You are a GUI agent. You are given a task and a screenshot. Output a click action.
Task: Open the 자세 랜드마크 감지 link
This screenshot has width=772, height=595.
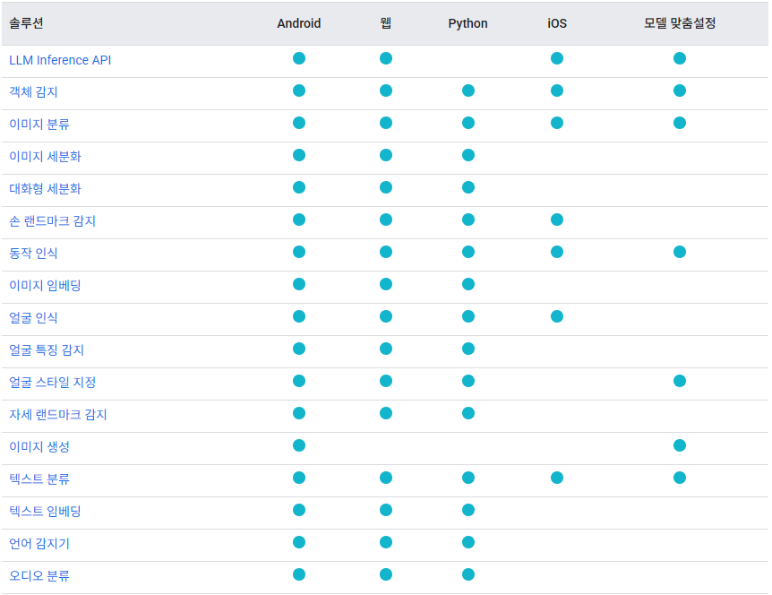58,415
